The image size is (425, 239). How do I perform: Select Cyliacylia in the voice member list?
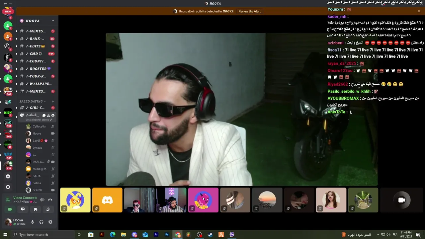click(39, 126)
